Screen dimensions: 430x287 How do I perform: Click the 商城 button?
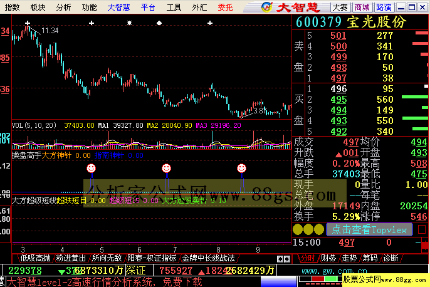(362, 8)
